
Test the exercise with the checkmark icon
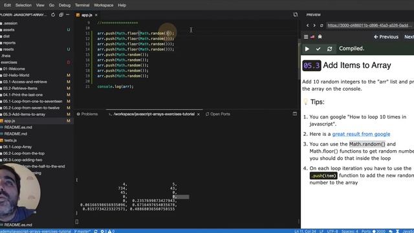(x=318, y=49)
